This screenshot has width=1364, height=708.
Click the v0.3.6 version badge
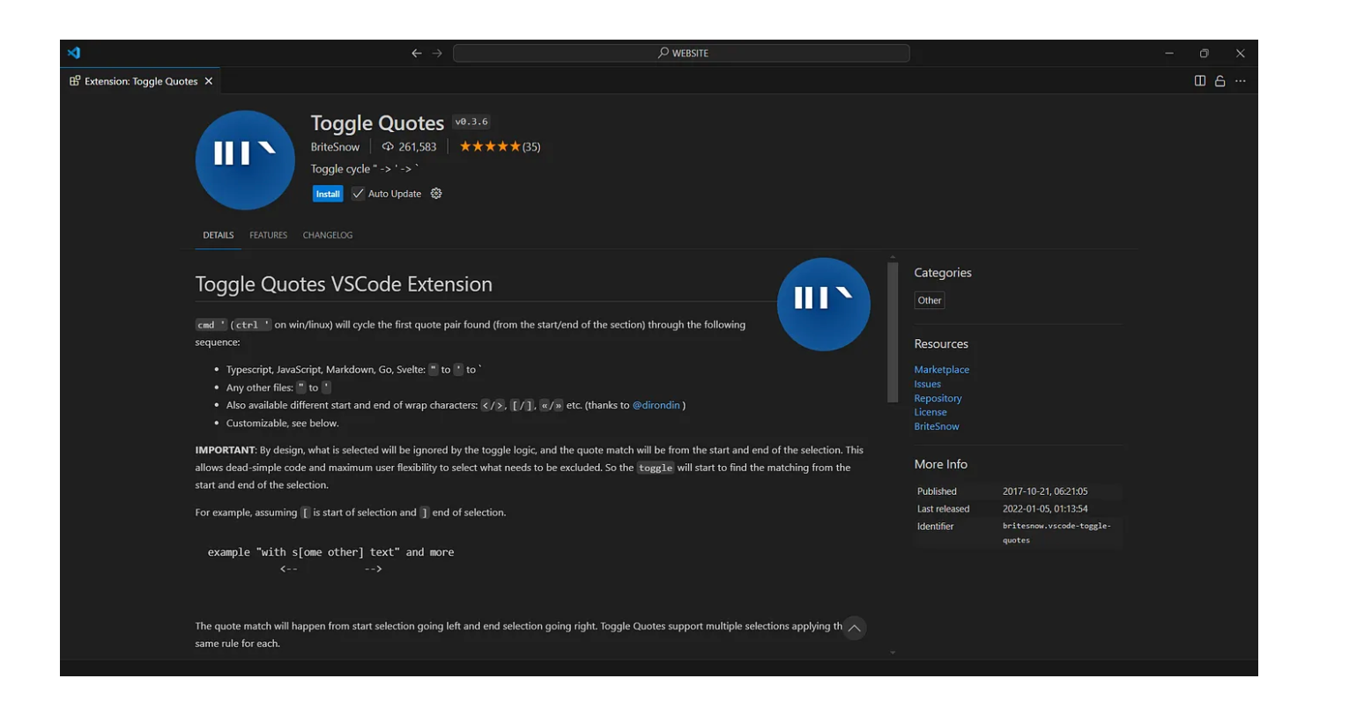(471, 122)
